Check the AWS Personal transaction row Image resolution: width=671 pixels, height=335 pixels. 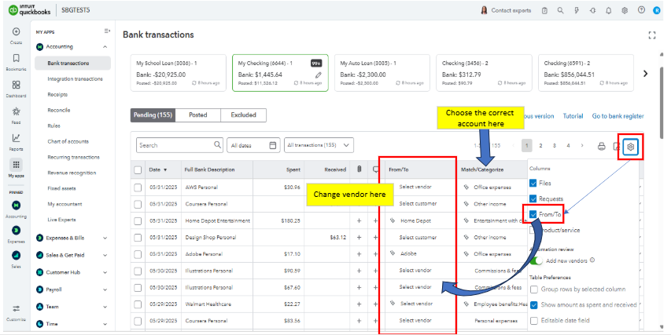pos(138,188)
